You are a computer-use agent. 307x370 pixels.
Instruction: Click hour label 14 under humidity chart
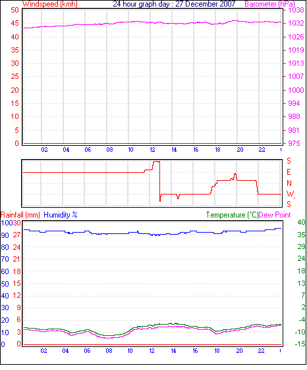pyautogui.click(x=174, y=351)
